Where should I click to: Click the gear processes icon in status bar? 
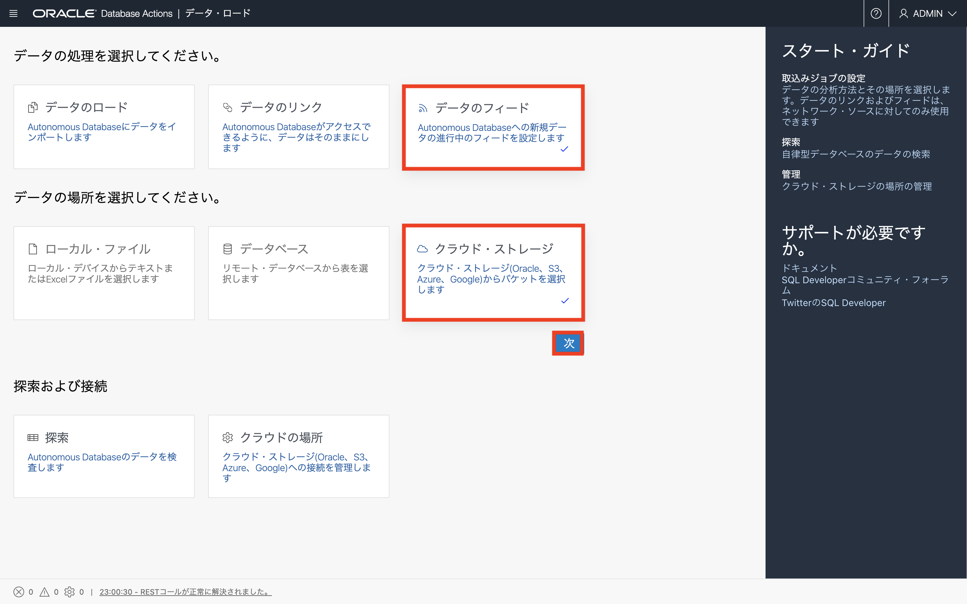tap(70, 592)
